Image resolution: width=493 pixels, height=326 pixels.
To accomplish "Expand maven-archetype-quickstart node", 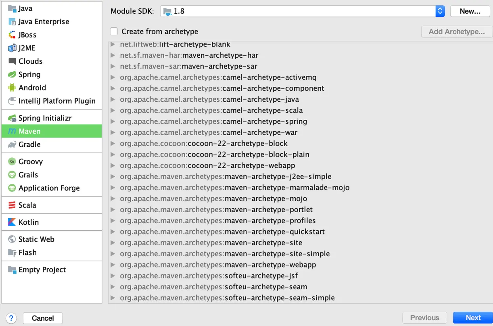I will pyautogui.click(x=113, y=232).
